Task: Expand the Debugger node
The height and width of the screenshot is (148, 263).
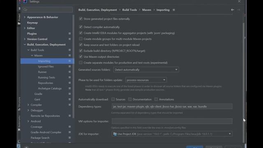Action: point(28,110)
